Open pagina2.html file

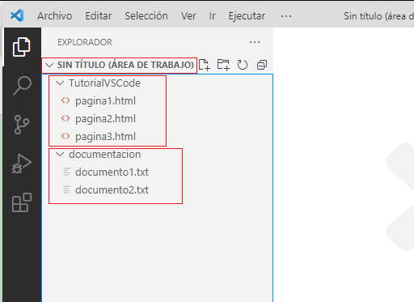(105, 119)
